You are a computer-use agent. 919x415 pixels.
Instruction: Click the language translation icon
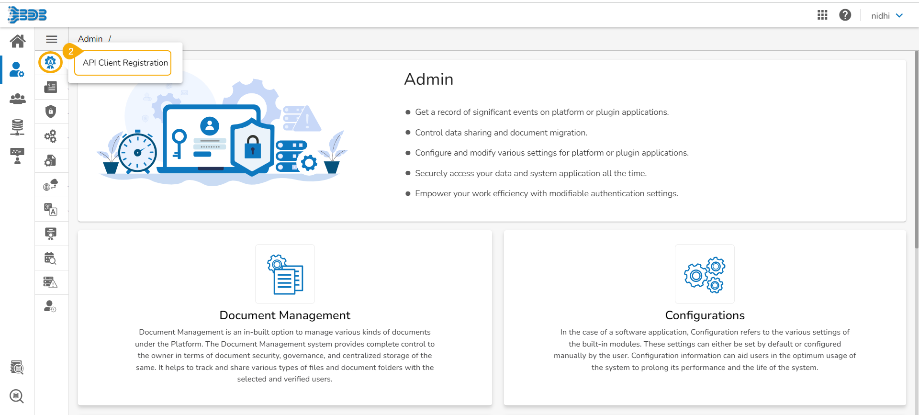(50, 209)
